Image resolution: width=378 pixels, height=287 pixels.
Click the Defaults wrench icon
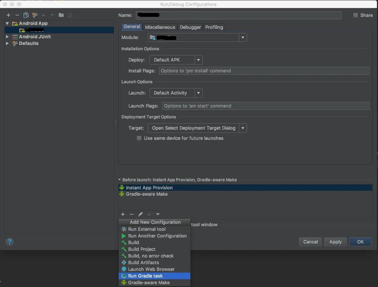15,44
